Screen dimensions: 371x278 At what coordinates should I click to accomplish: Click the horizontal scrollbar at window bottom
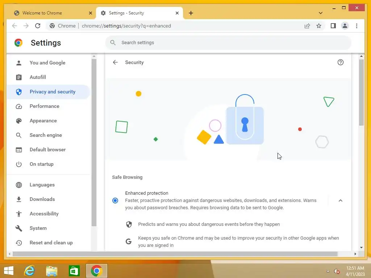[x=175, y=254]
